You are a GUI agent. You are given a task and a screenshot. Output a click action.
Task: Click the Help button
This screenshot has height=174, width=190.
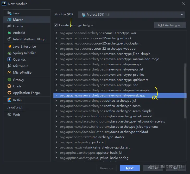(x=176, y=168)
